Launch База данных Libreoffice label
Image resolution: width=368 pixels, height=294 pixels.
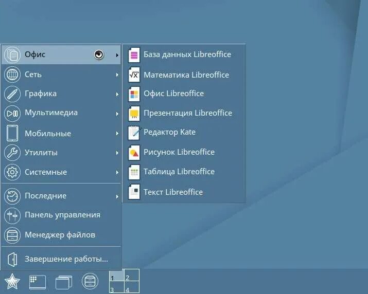[187, 54]
